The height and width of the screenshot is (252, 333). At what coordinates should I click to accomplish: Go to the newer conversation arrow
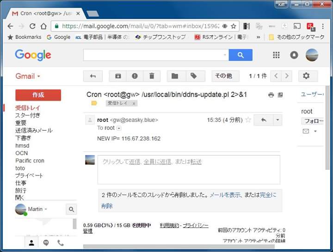[276, 76]
